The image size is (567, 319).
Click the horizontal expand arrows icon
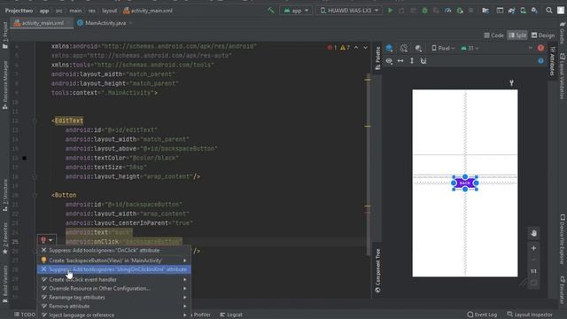[x=400, y=61]
